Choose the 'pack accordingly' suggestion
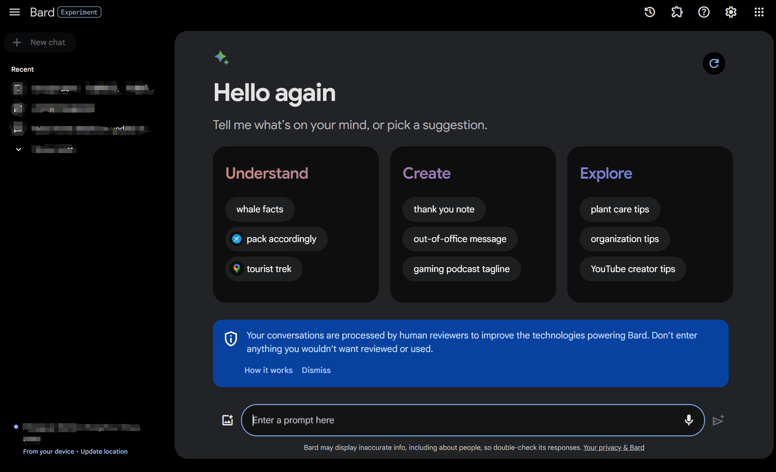The image size is (776, 472). [x=276, y=239]
